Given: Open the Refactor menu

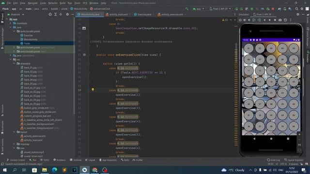Looking at the screenshot, I should 53,3.
